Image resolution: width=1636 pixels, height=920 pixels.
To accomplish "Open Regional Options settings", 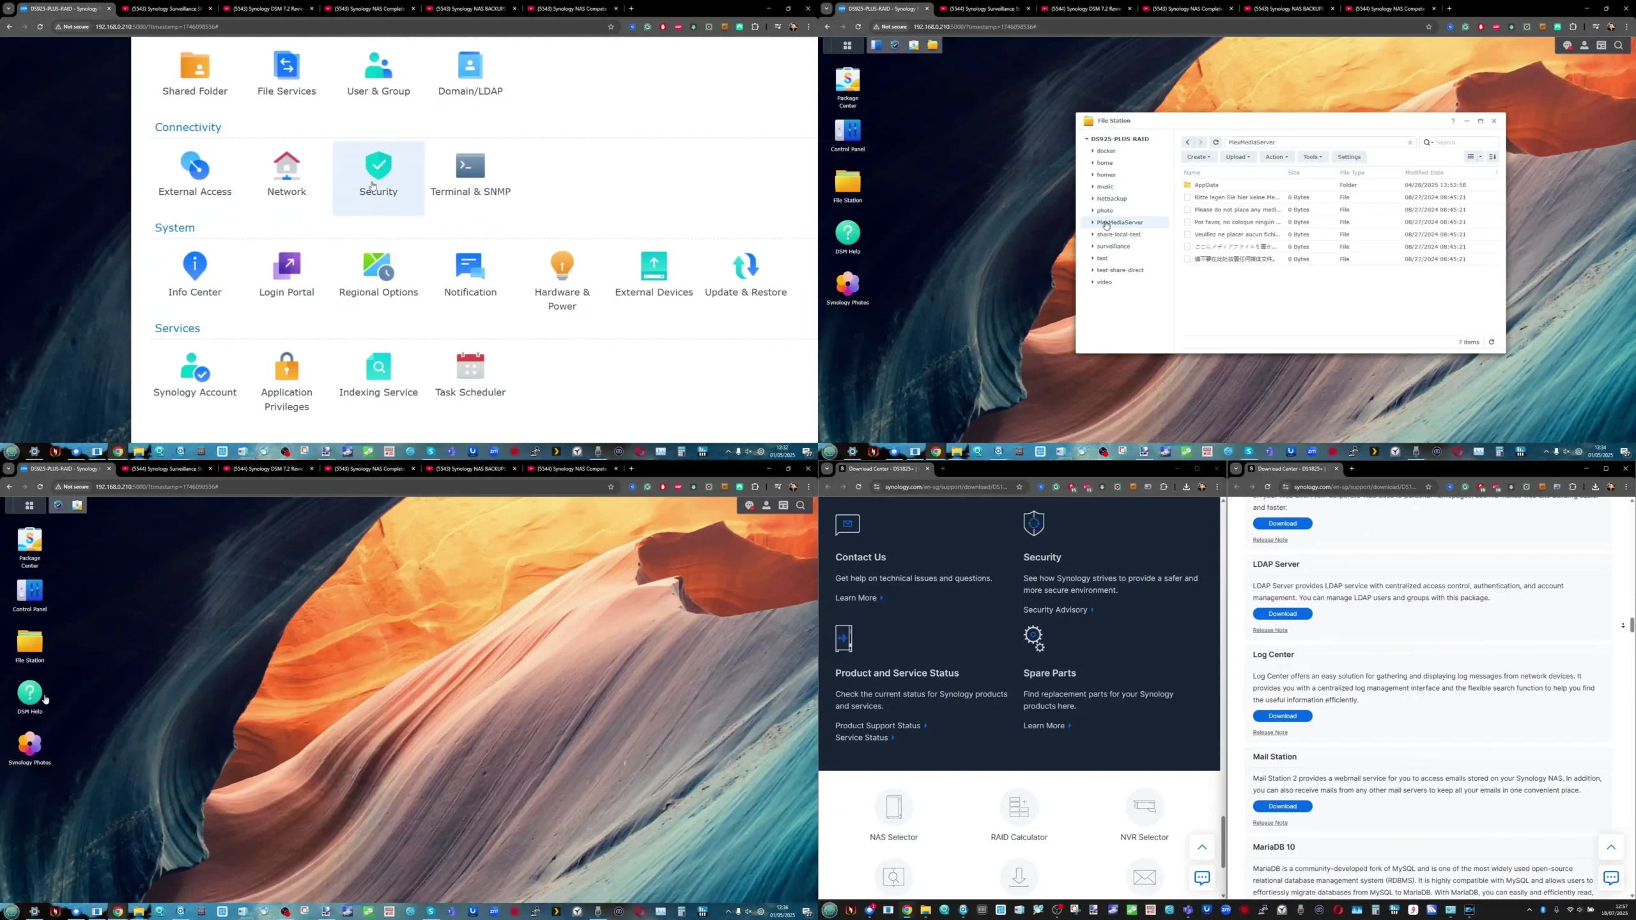I will [x=378, y=274].
